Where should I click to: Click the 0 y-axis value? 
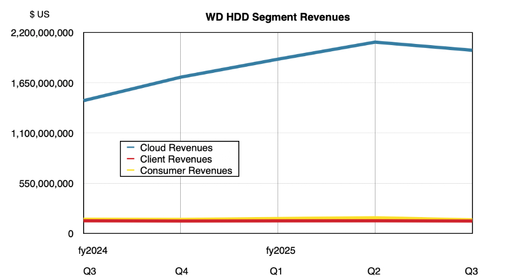(x=71, y=233)
